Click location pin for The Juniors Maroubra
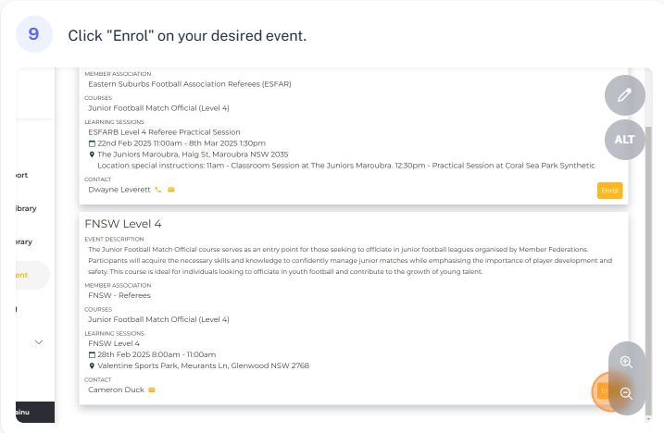This screenshot has height=433, width=664. [x=92, y=155]
